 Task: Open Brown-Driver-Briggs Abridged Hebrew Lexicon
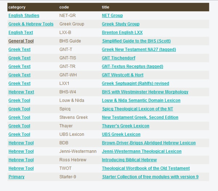pos(149,143)
